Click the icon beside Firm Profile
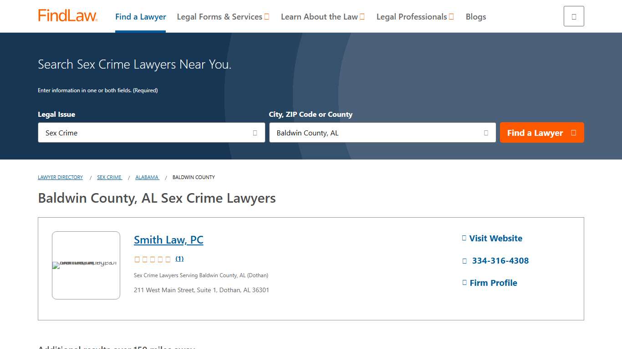This screenshot has width=622, height=349. tap(464, 282)
